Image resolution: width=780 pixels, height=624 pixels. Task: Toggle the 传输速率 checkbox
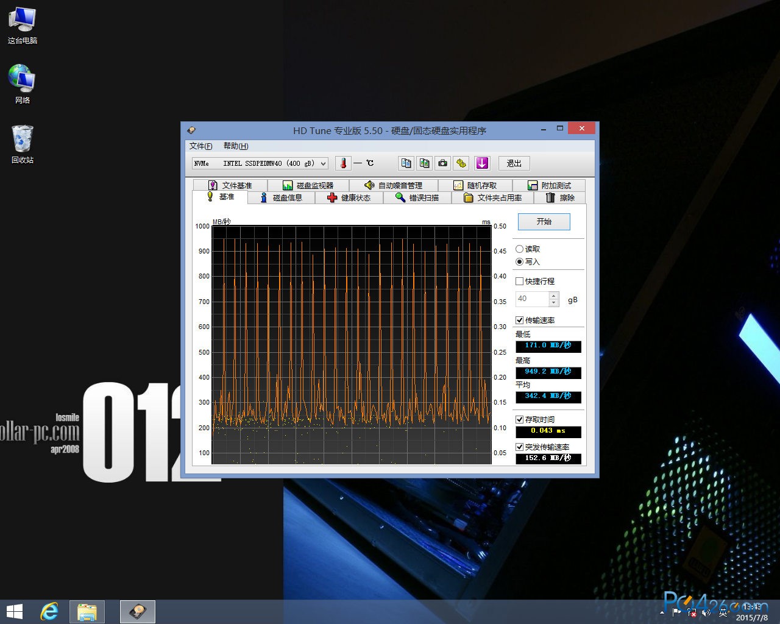[x=520, y=320]
